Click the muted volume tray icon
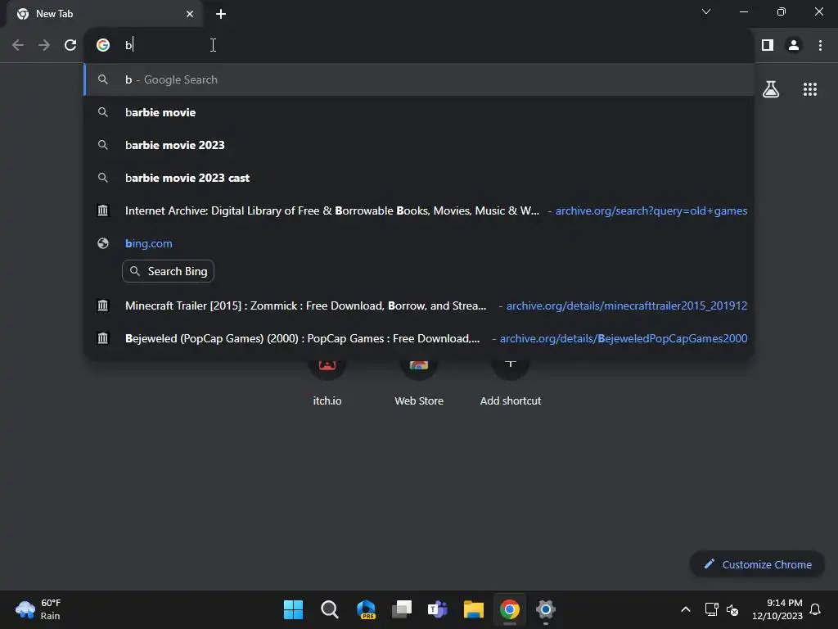 pos(732,609)
